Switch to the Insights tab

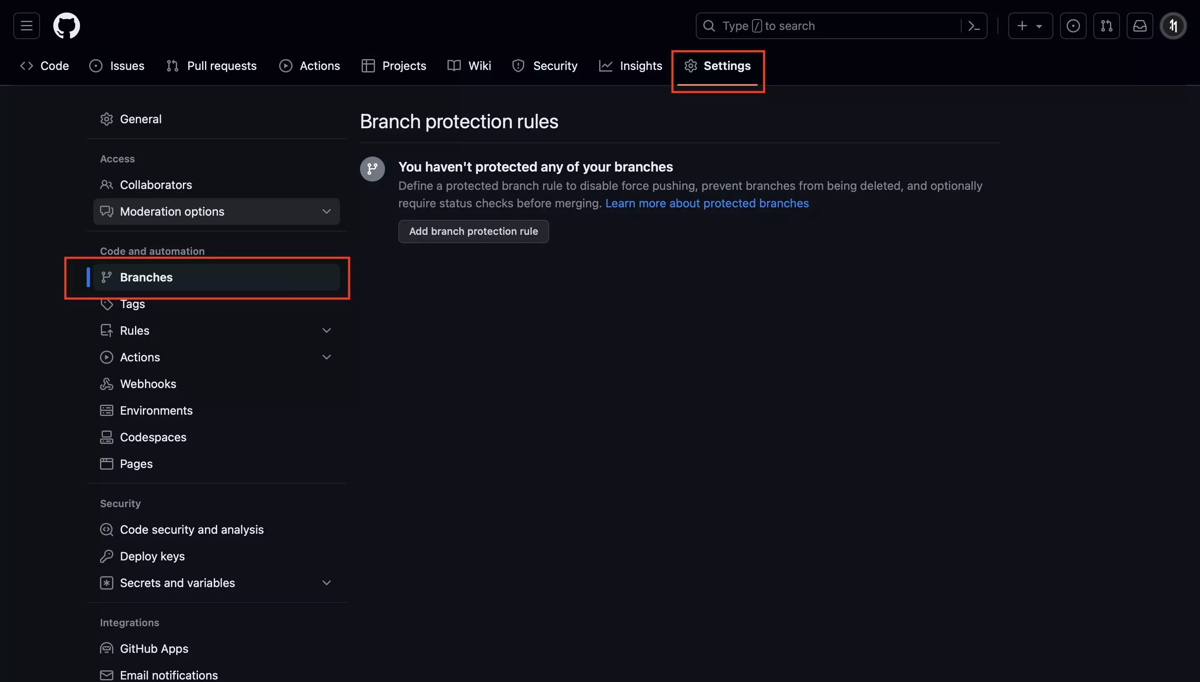(630, 66)
